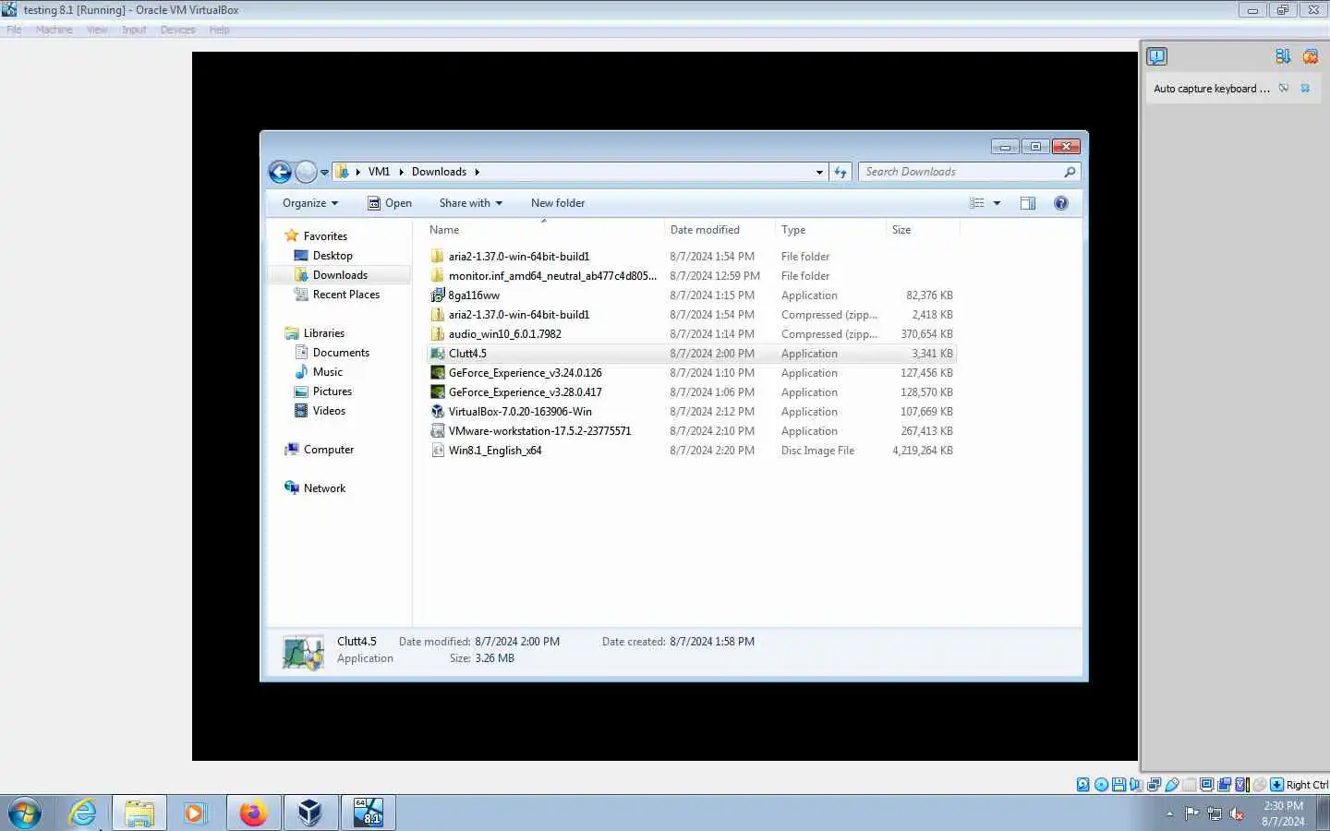Open the VirtualBox File menu
Viewport: 1330px width, 831px height.
[x=14, y=30]
